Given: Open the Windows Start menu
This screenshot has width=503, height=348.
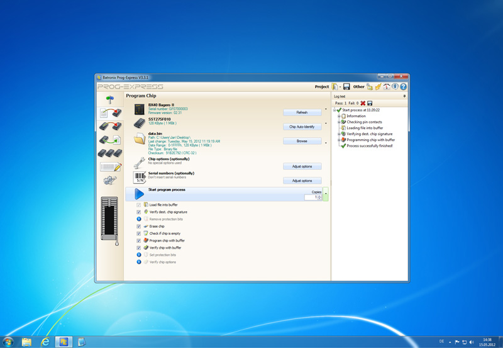Looking at the screenshot, I should click(8, 342).
